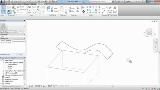Click the Open folder icon in quick access toolbar
The image size is (160, 90).
[x=6, y=1]
